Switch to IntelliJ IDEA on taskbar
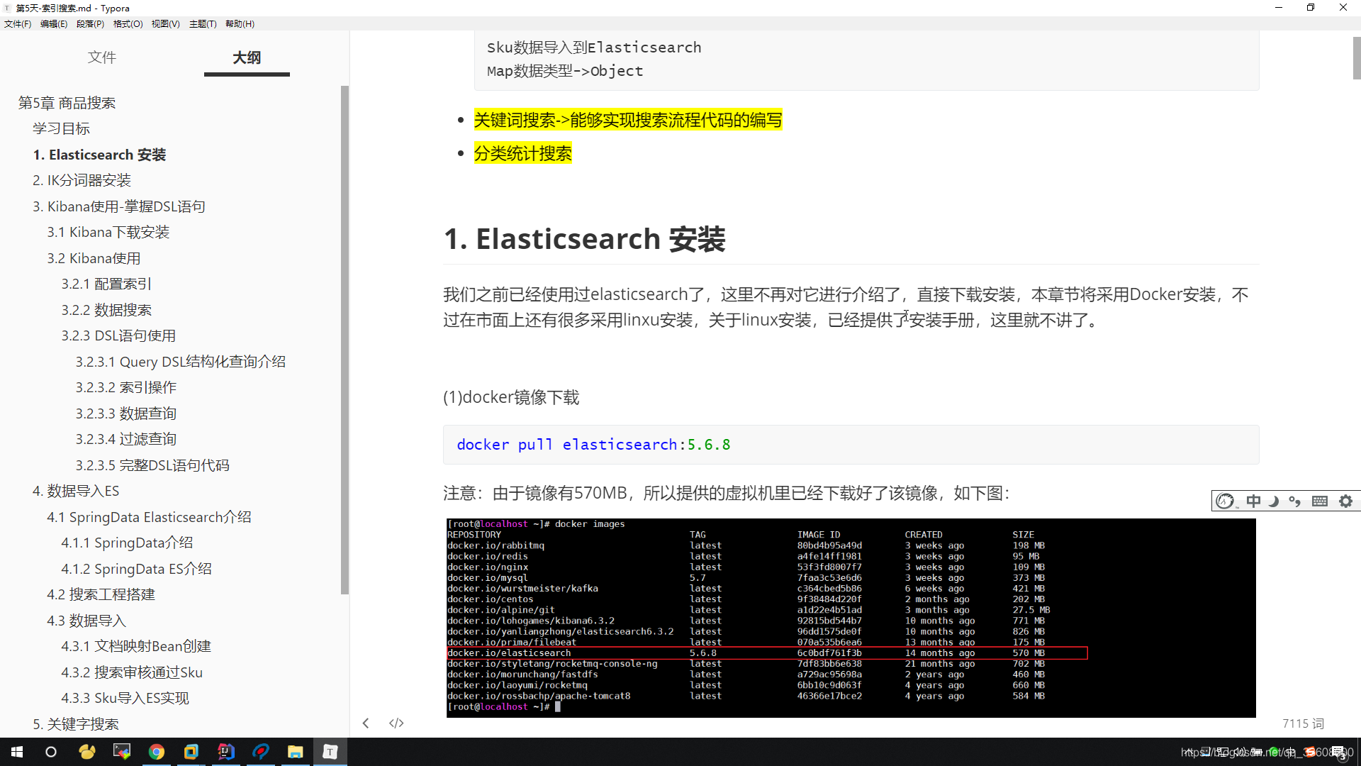 [x=226, y=752]
